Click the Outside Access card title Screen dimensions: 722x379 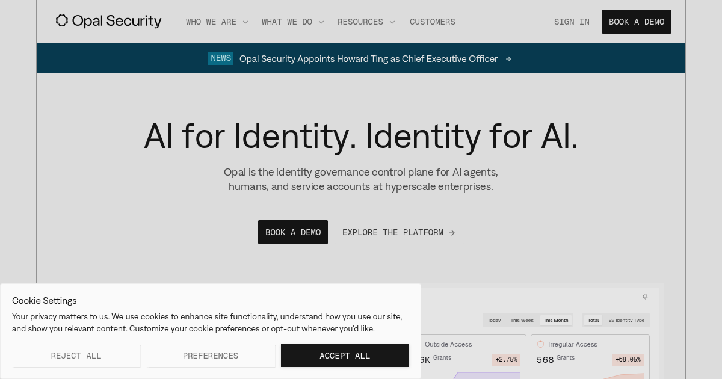(x=448, y=344)
